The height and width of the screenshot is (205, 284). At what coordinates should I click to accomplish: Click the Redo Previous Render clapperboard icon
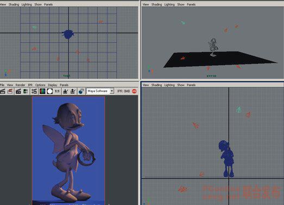(3, 91)
